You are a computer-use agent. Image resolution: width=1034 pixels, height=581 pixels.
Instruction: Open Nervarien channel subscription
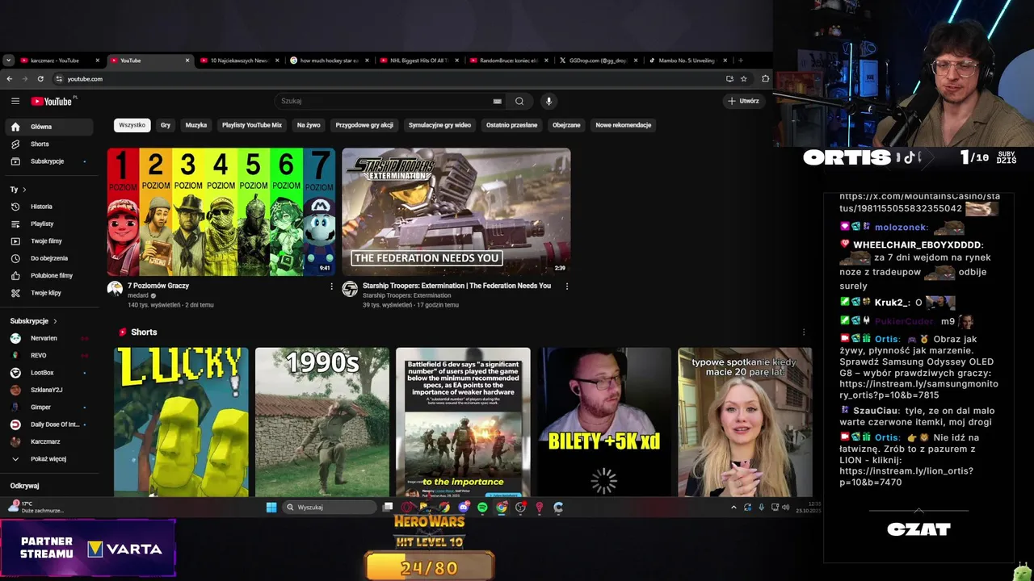pyautogui.click(x=48, y=338)
